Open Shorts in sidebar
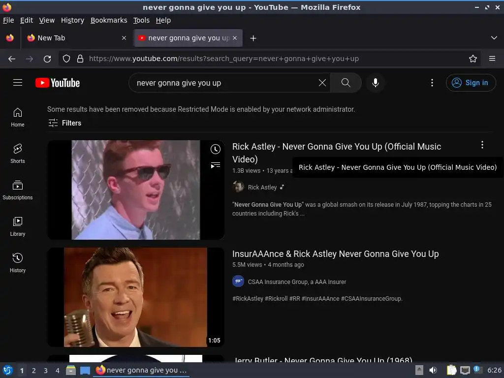This screenshot has width=504, height=378. 18,154
